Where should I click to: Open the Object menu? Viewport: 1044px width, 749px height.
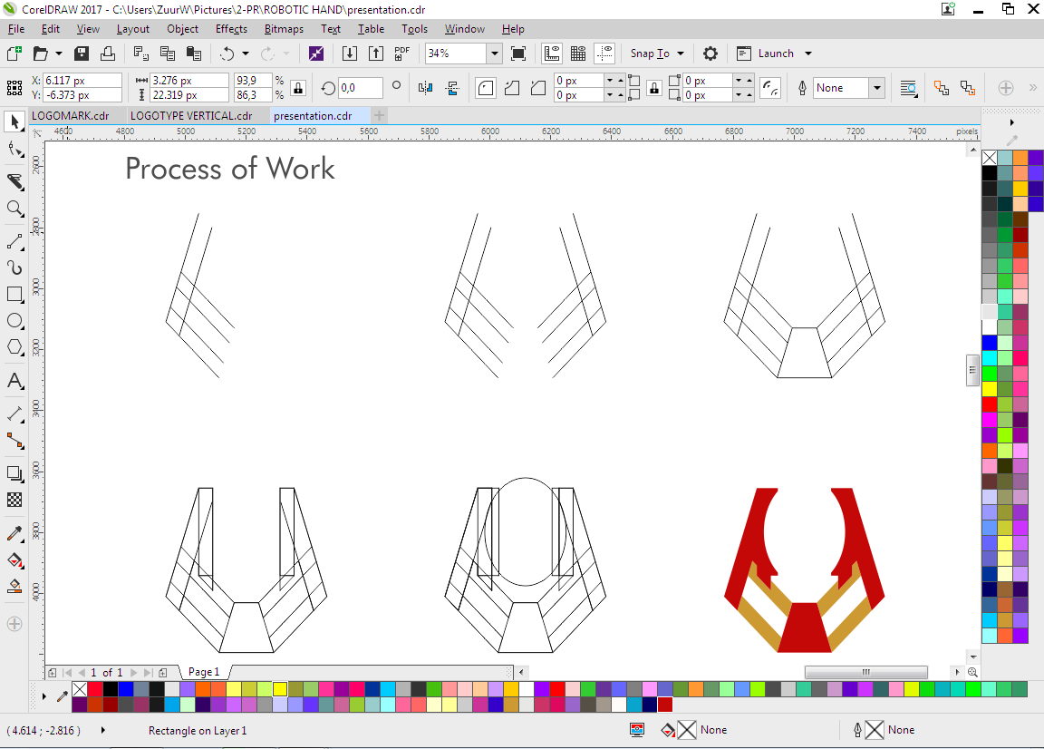[182, 29]
